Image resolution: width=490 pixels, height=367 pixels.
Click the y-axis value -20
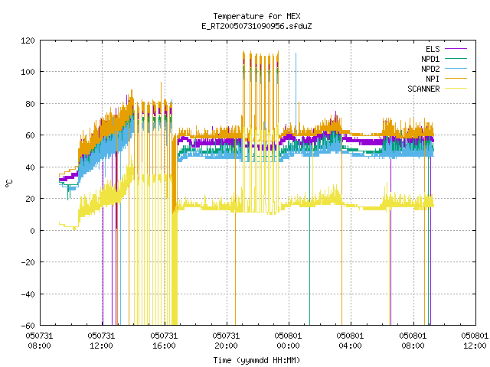click(28, 262)
